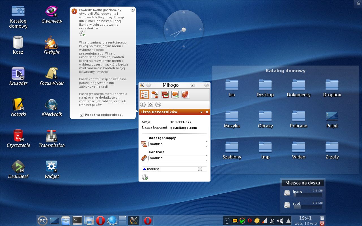The width and height of the screenshot is (362, 226).
Task: Launch Transmission torrent client
Action: coord(52,138)
